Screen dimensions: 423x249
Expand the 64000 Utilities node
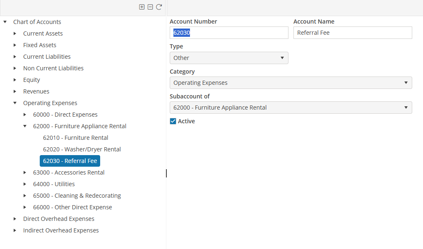25,184
